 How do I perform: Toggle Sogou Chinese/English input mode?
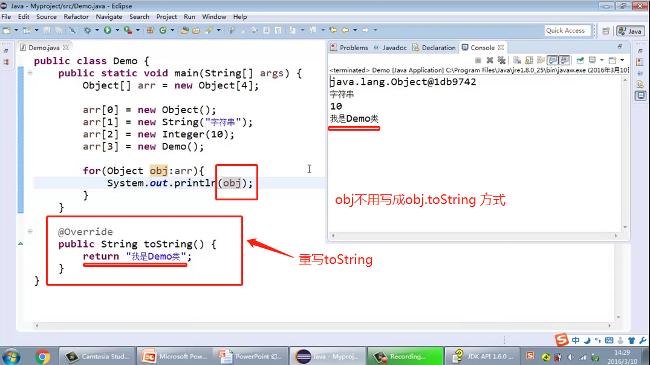[576, 340]
